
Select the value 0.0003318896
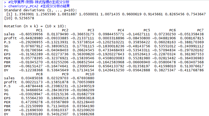111,38
